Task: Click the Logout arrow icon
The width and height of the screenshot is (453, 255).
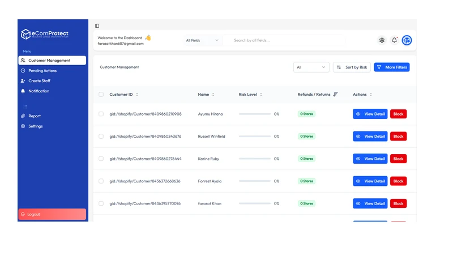Action: pos(23,214)
